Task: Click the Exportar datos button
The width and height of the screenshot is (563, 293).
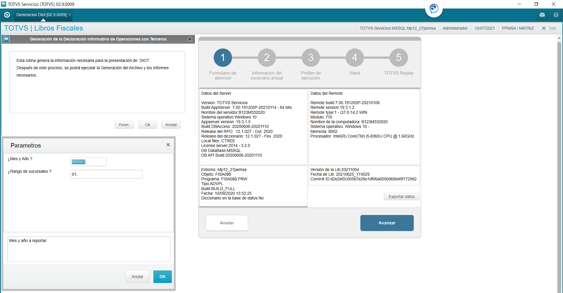Action: 402,197
